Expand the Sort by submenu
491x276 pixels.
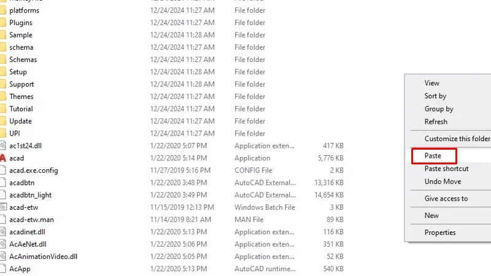(x=435, y=96)
